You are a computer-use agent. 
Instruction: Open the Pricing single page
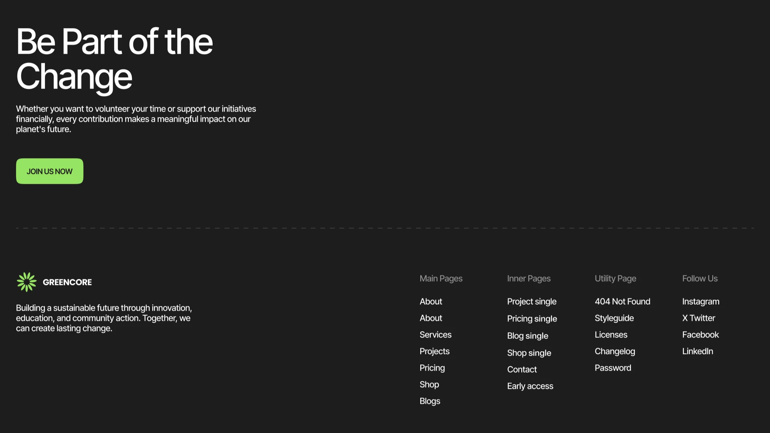[532, 319]
